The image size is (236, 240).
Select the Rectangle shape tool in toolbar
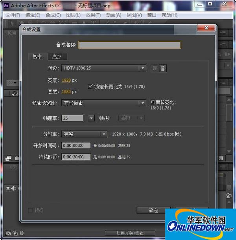click(x=75, y=23)
